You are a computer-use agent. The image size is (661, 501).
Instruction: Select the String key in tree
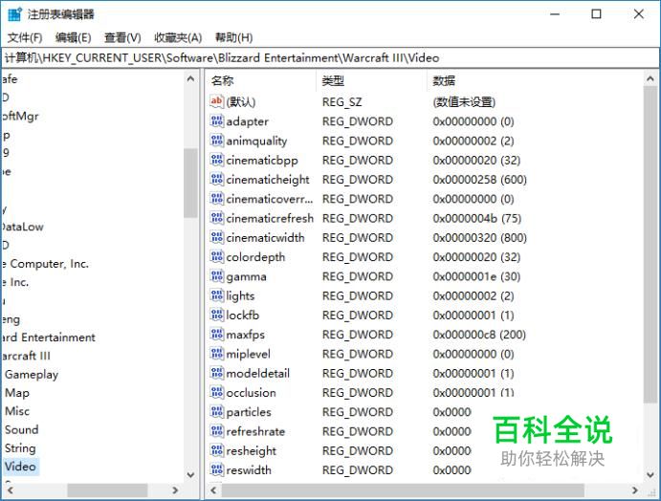pos(20,448)
